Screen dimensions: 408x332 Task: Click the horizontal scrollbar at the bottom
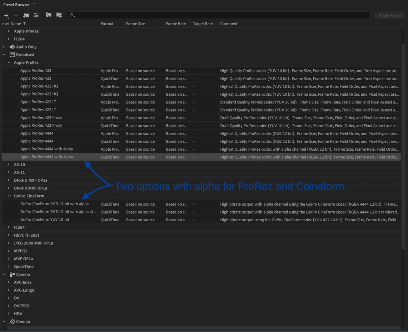204,328
